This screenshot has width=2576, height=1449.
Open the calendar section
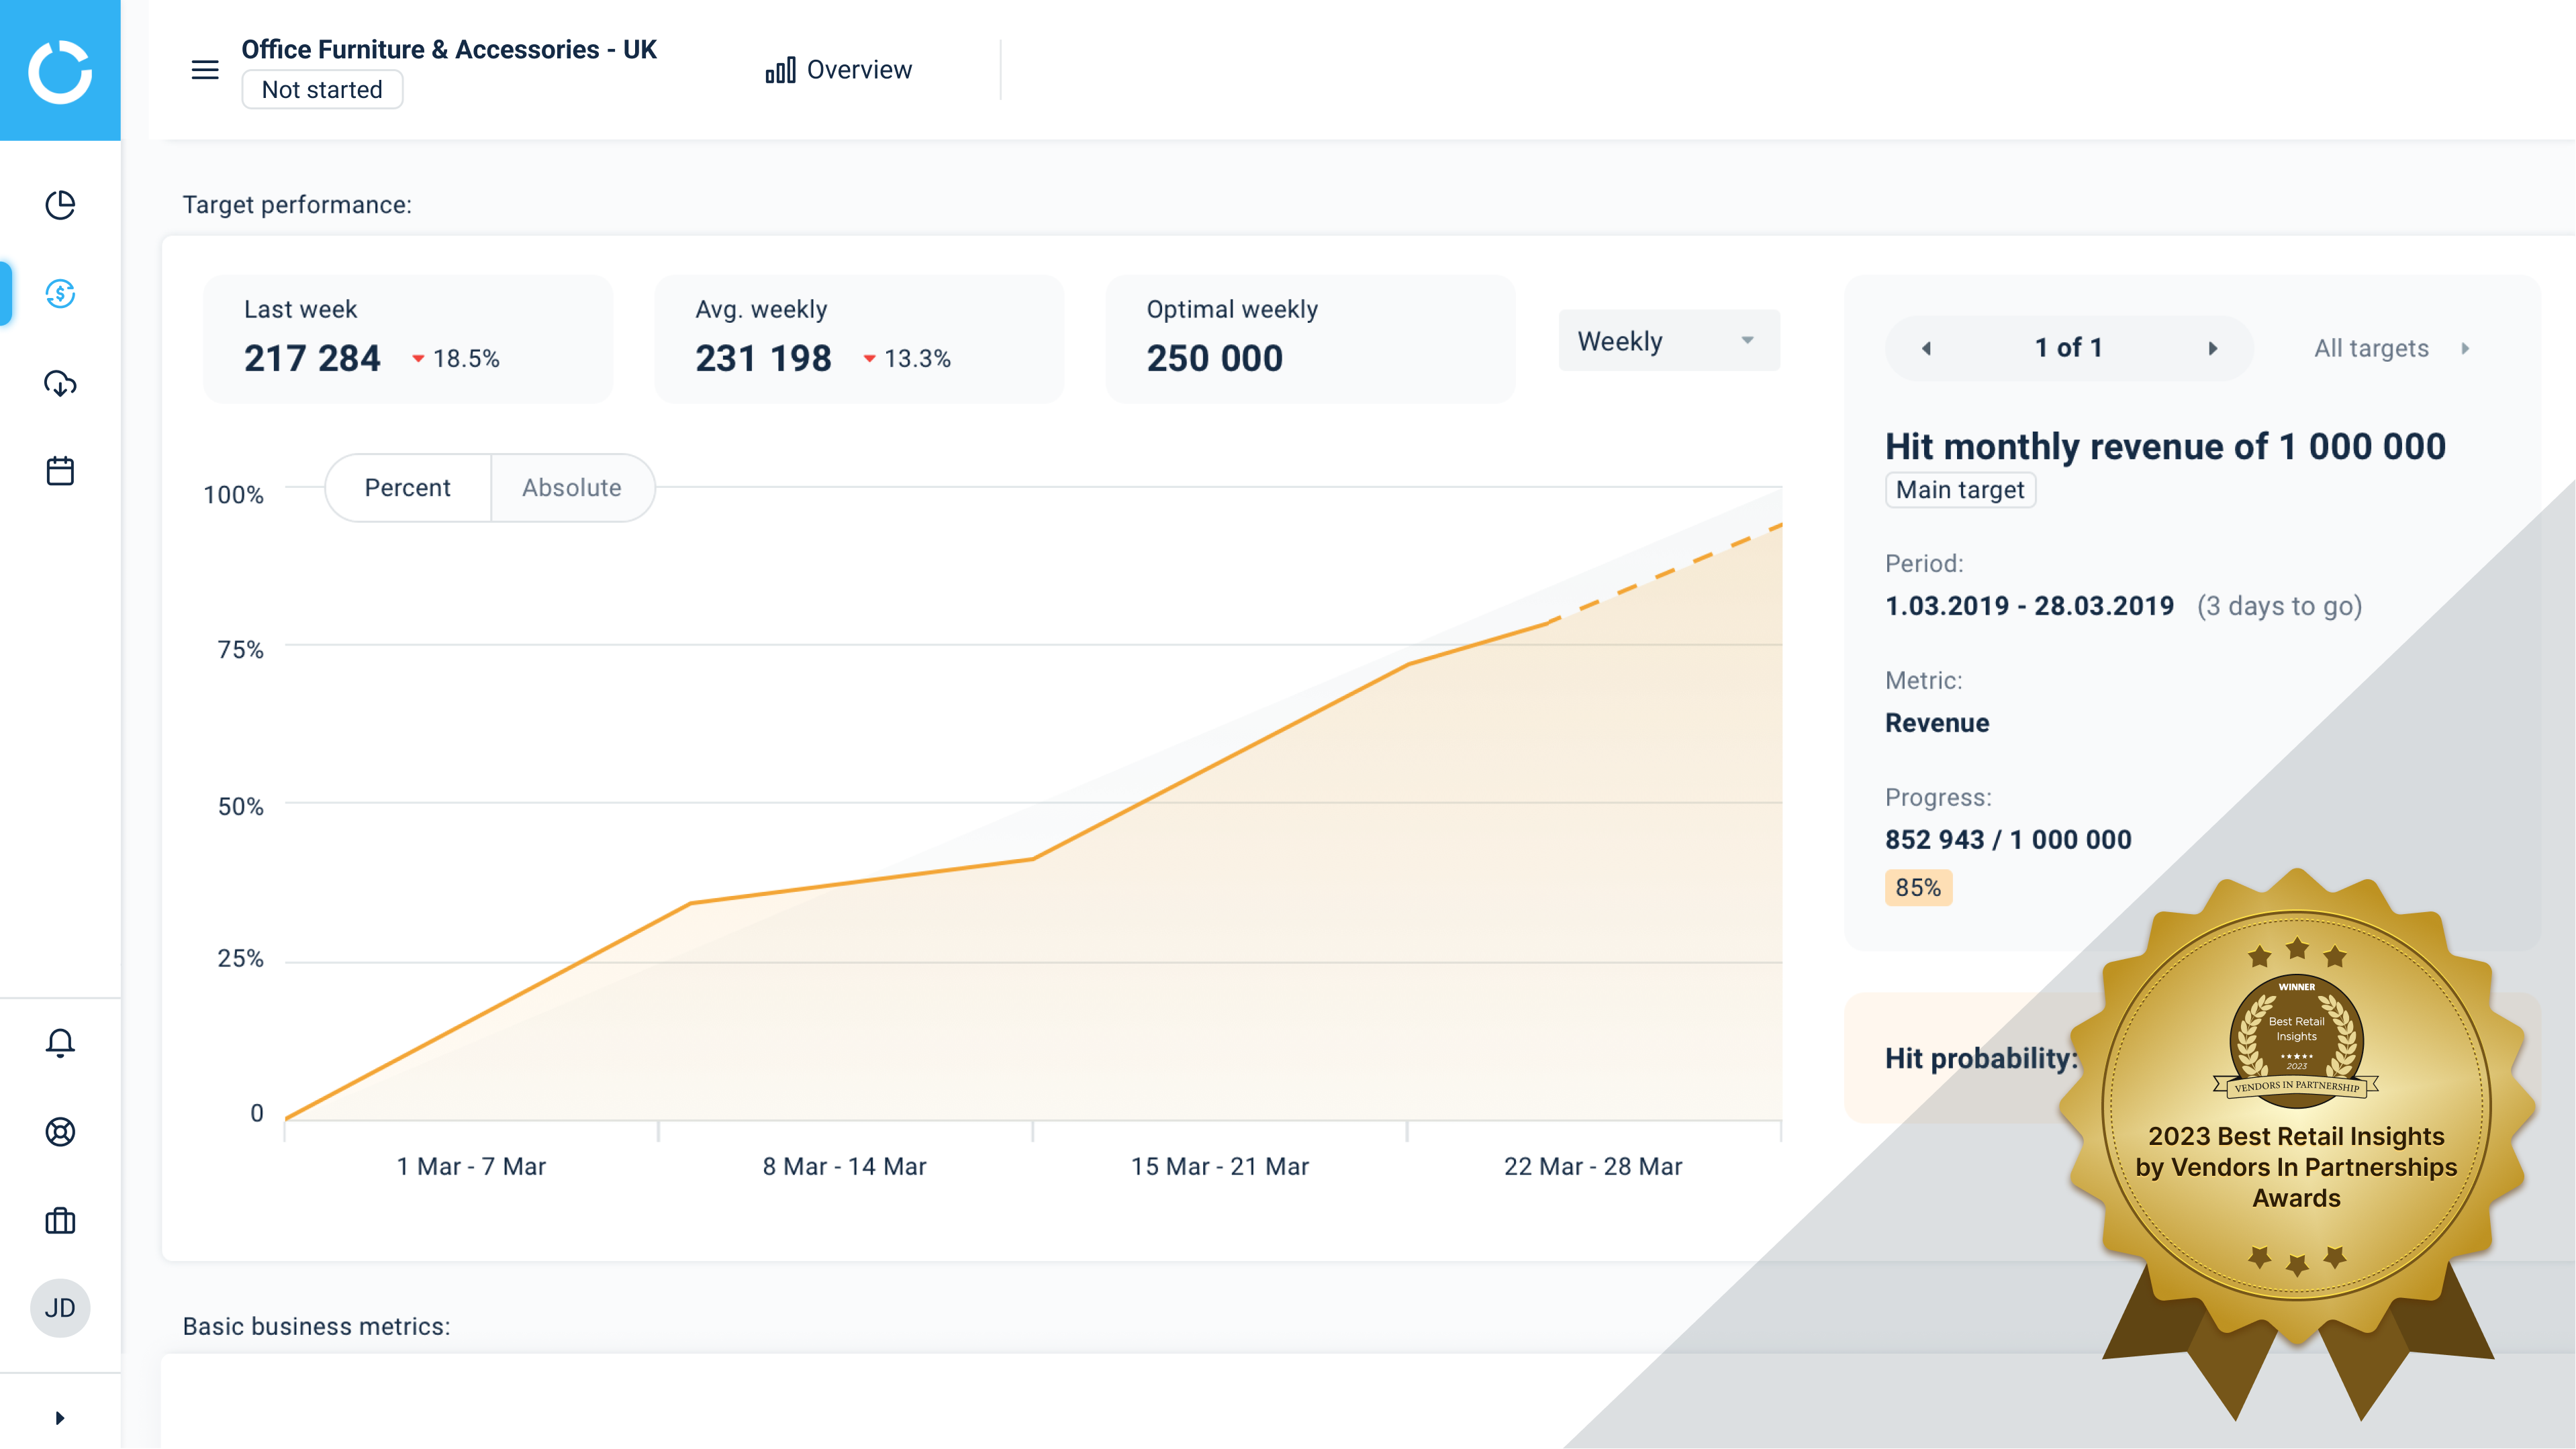pyautogui.click(x=60, y=470)
